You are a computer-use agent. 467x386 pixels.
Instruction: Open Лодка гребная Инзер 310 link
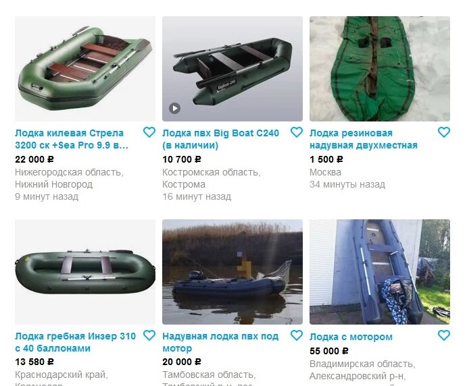pyautogui.click(x=75, y=342)
